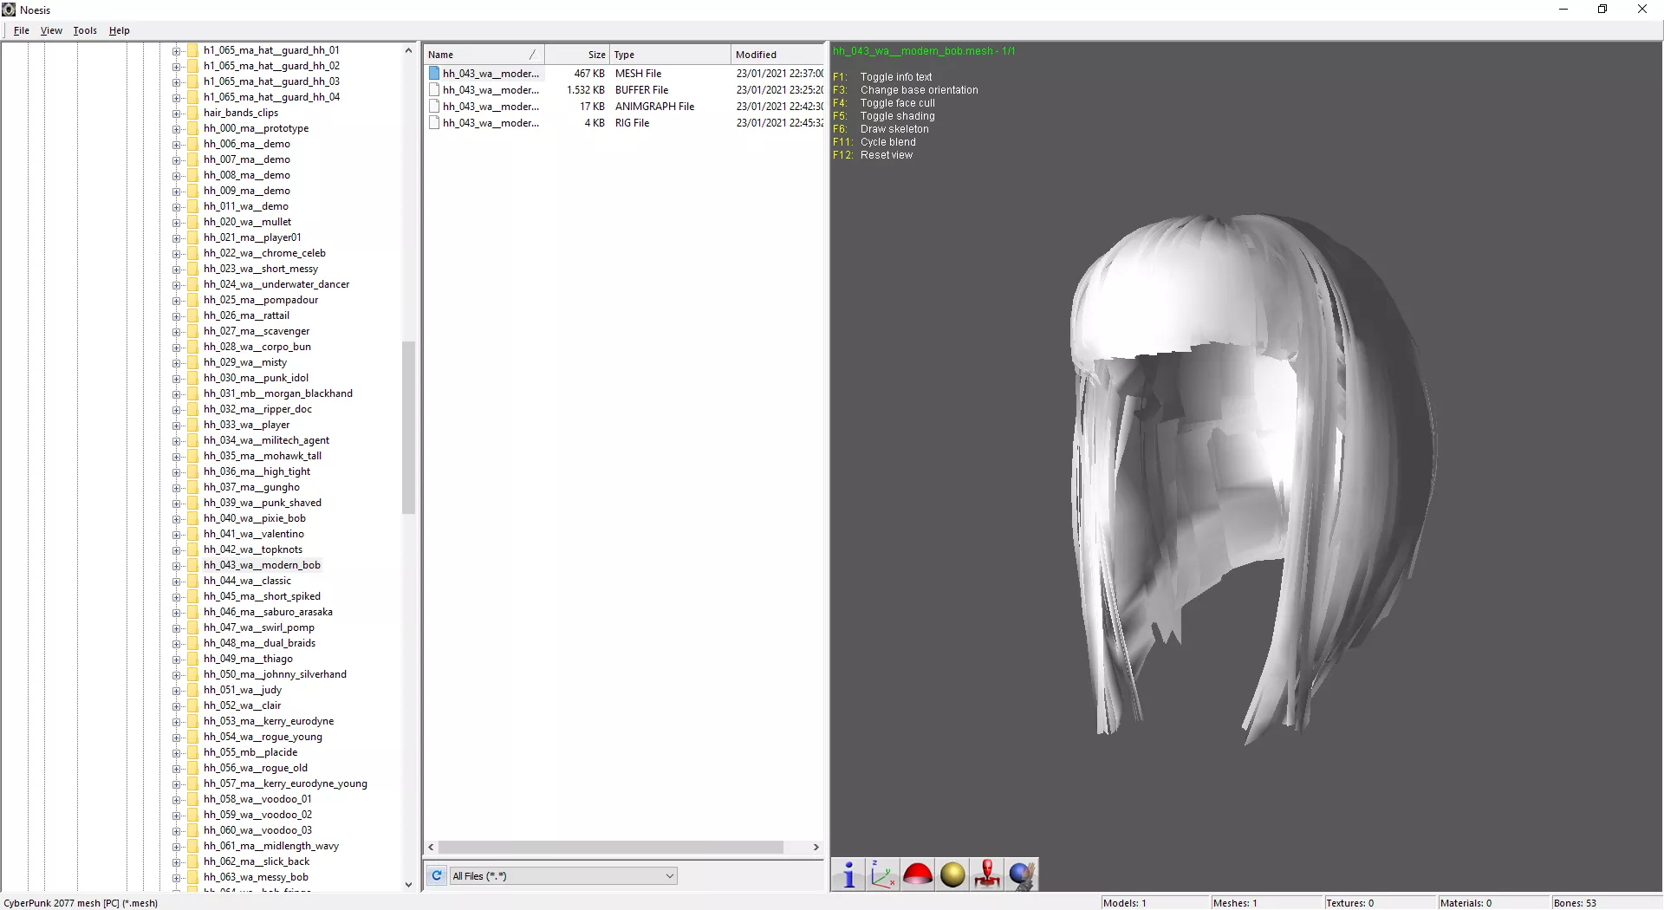This screenshot has height=910, width=1664.
Task: Select folder hh_041_wa__valentino in the tree
Action: coord(254,534)
